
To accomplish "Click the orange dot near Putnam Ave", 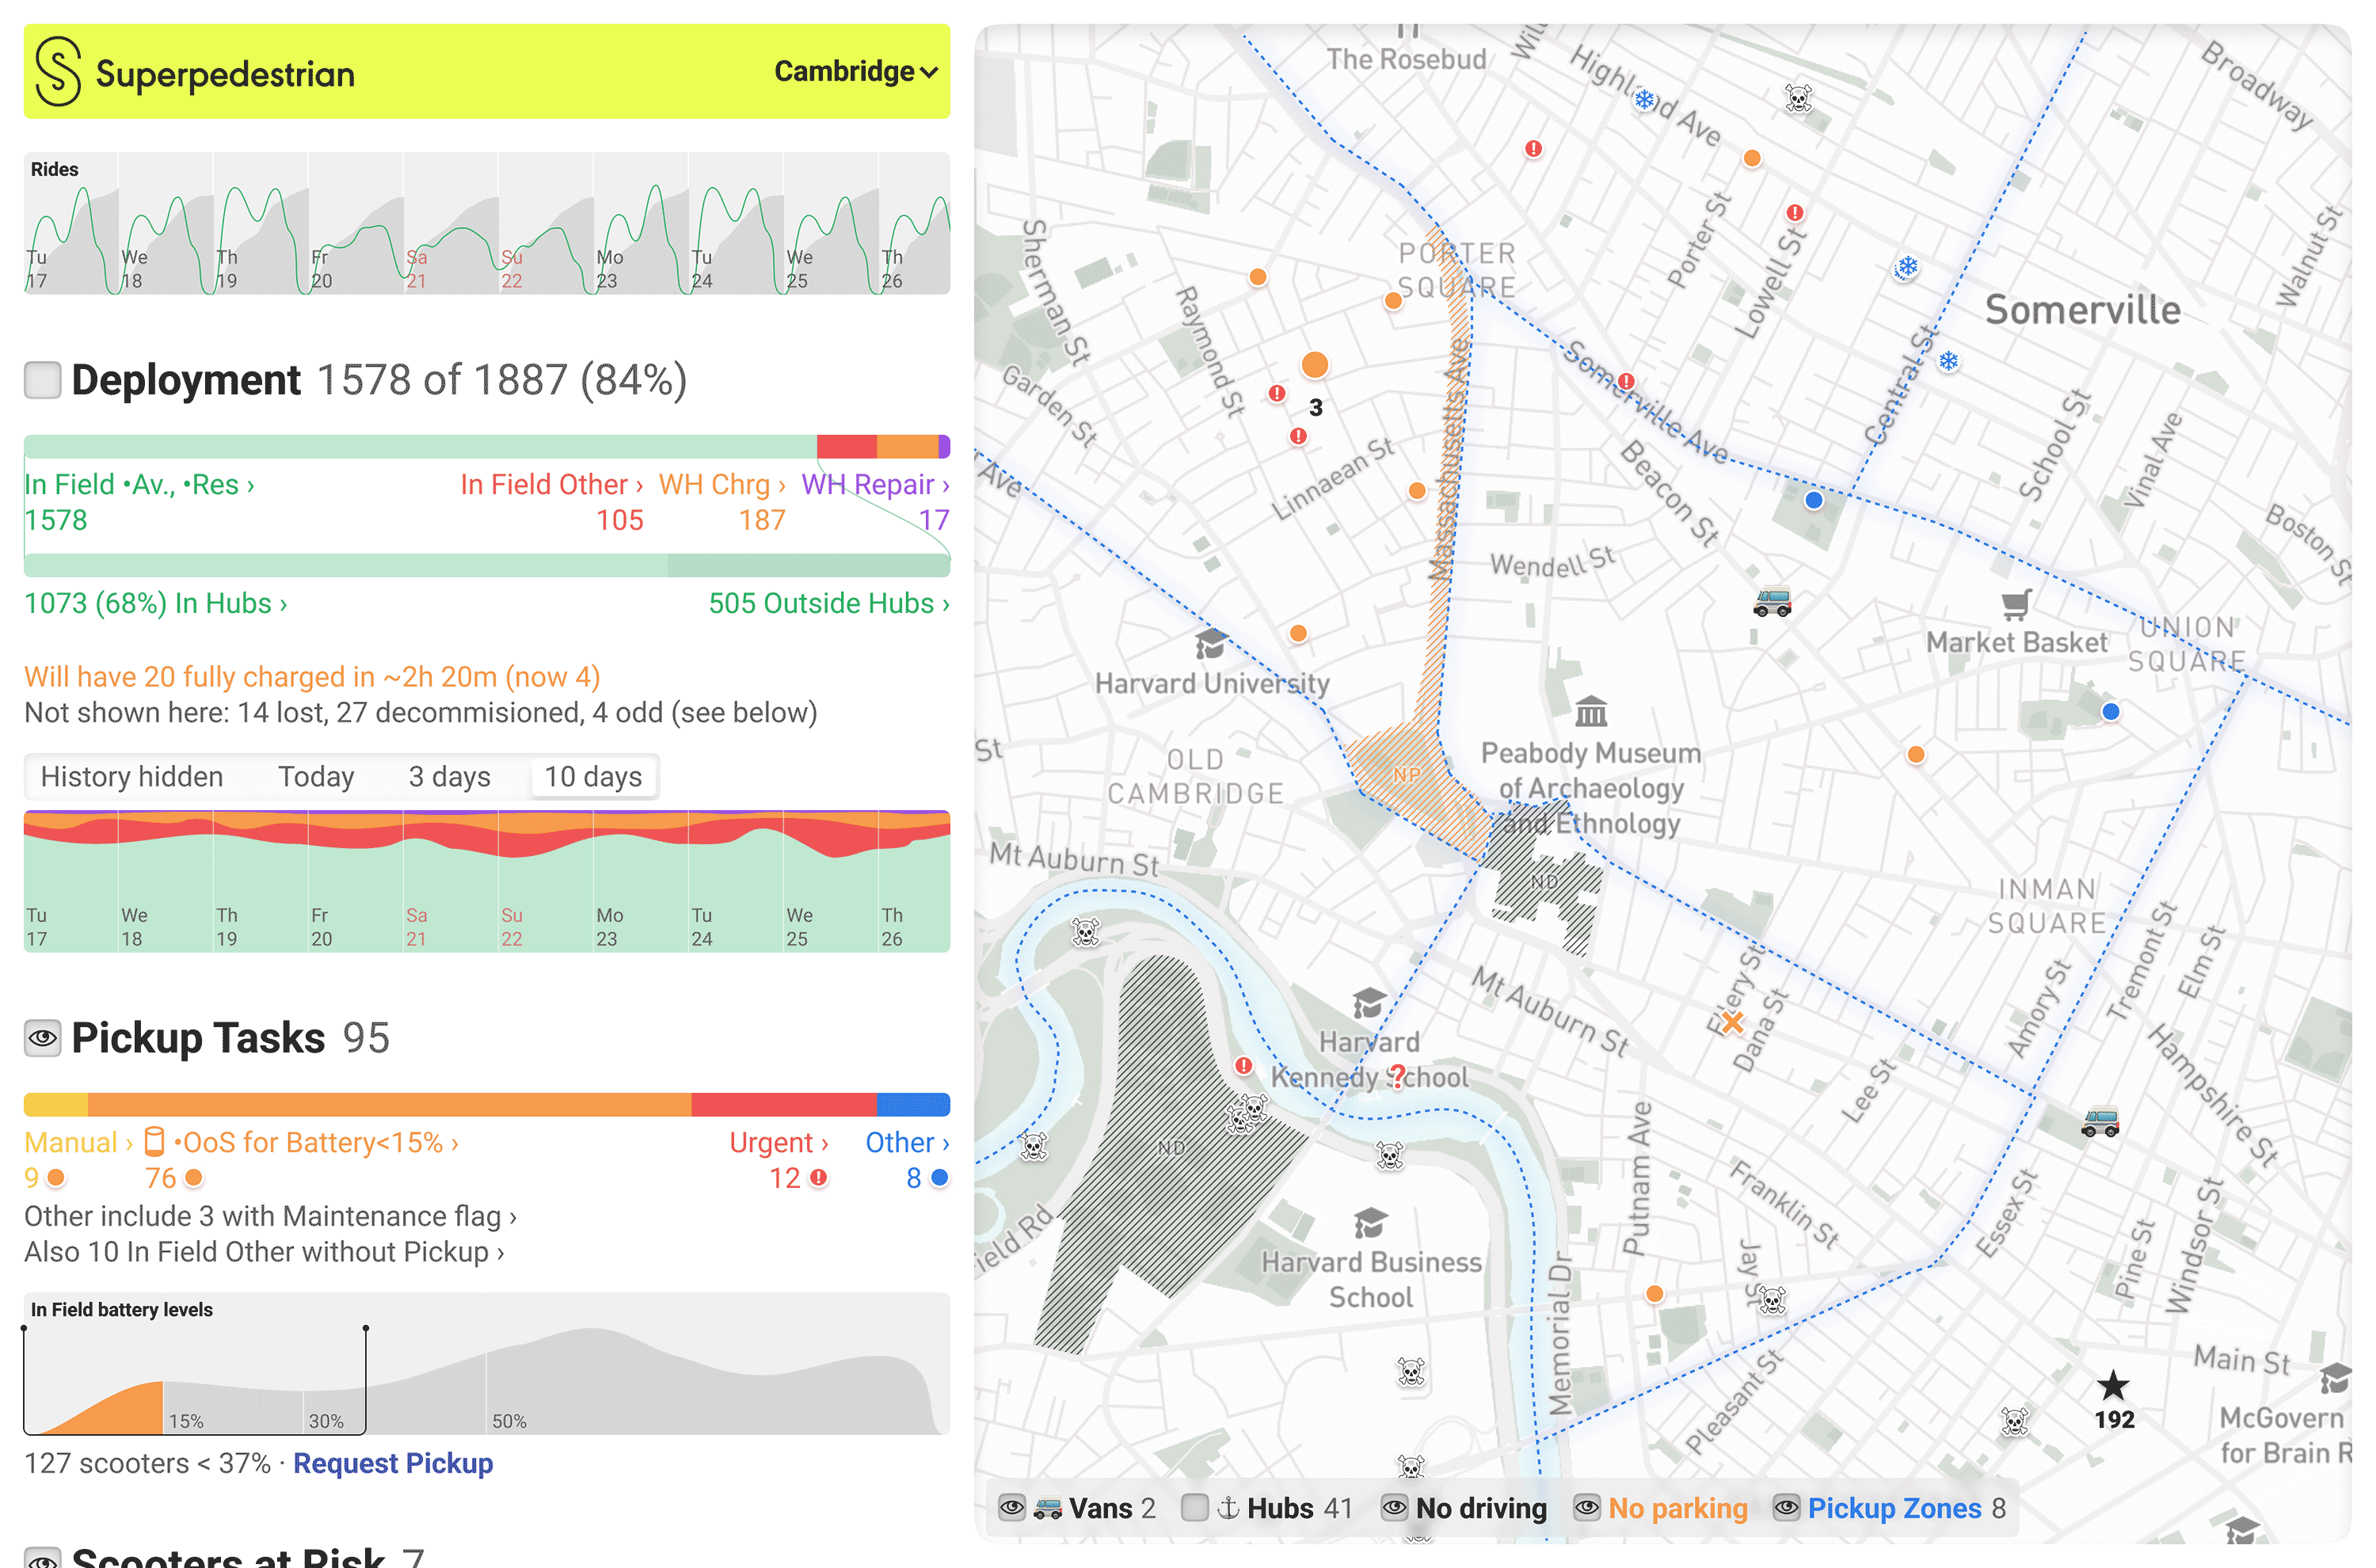I will (x=1654, y=1293).
